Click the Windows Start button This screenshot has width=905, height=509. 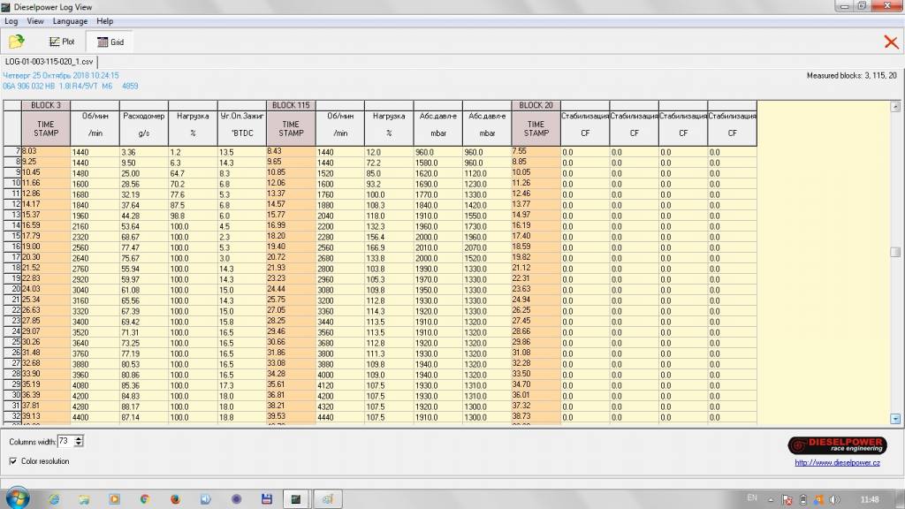pyautogui.click(x=16, y=498)
